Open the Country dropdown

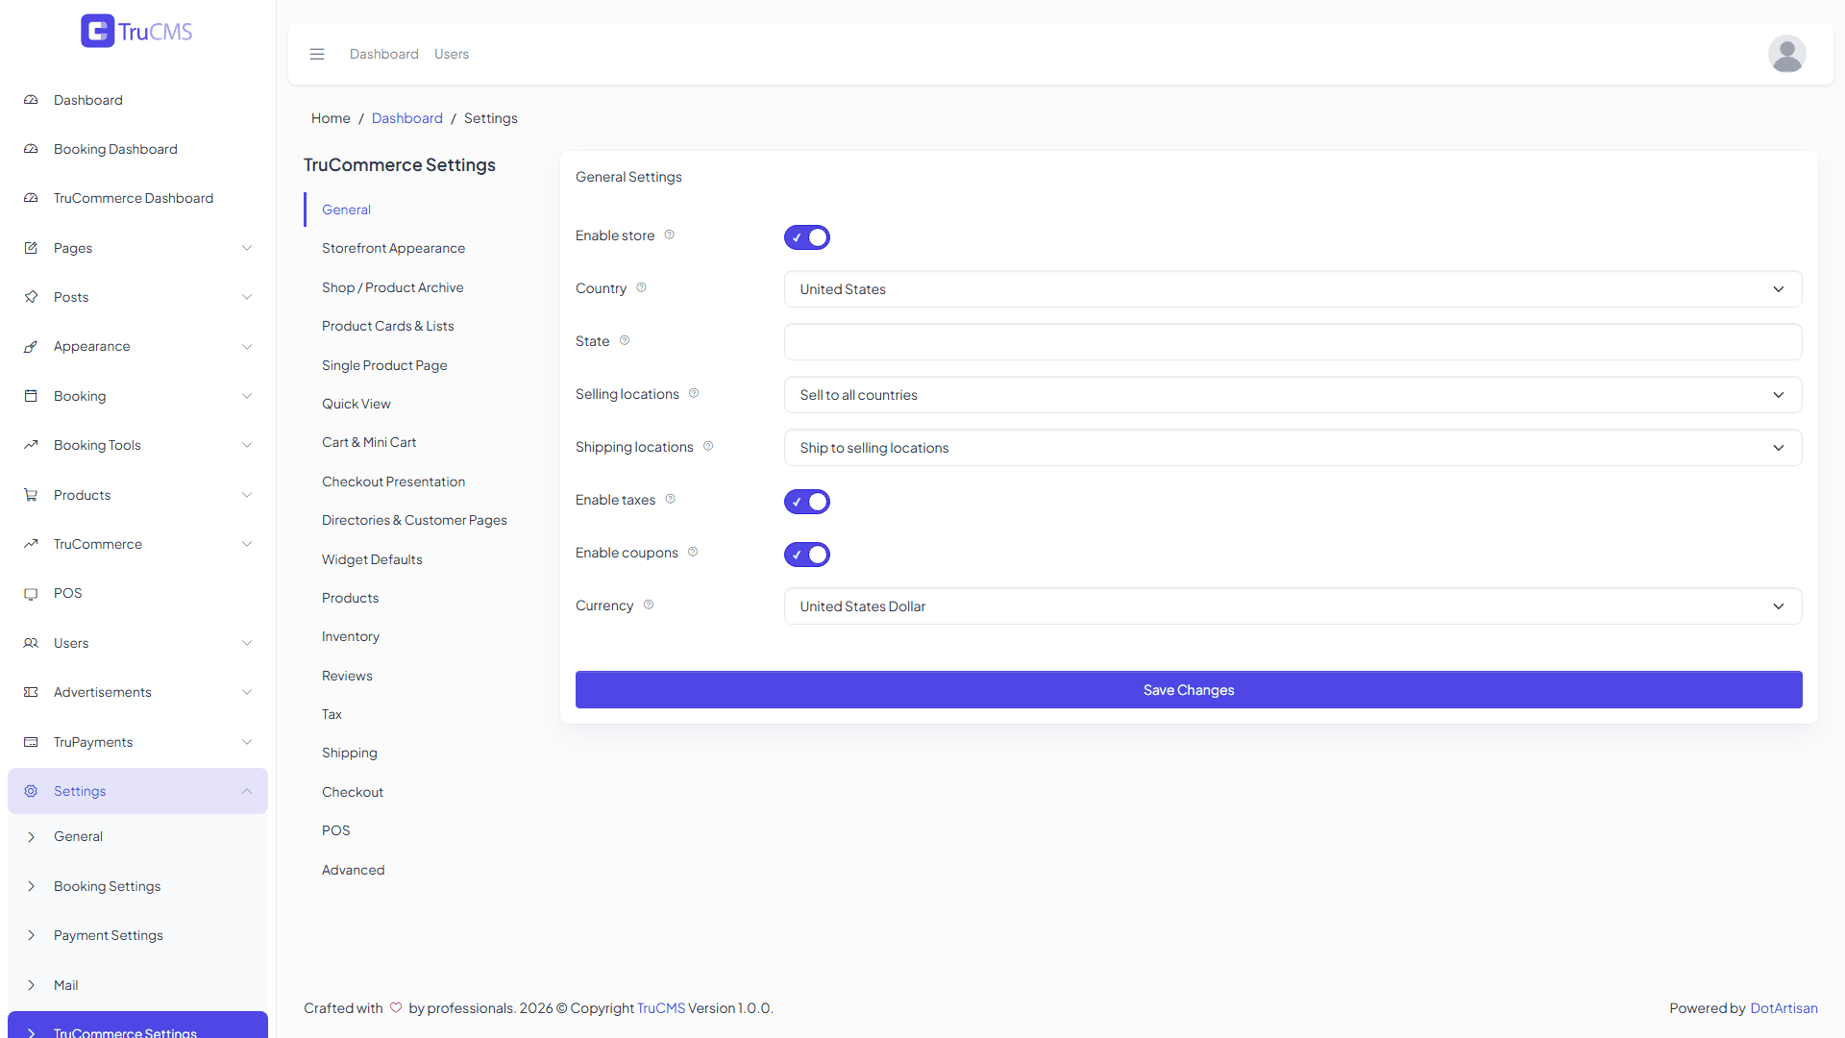(x=1292, y=289)
